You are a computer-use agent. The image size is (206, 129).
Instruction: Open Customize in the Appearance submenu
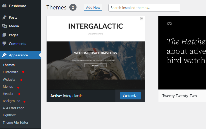pyautogui.click(x=10, y=72)
